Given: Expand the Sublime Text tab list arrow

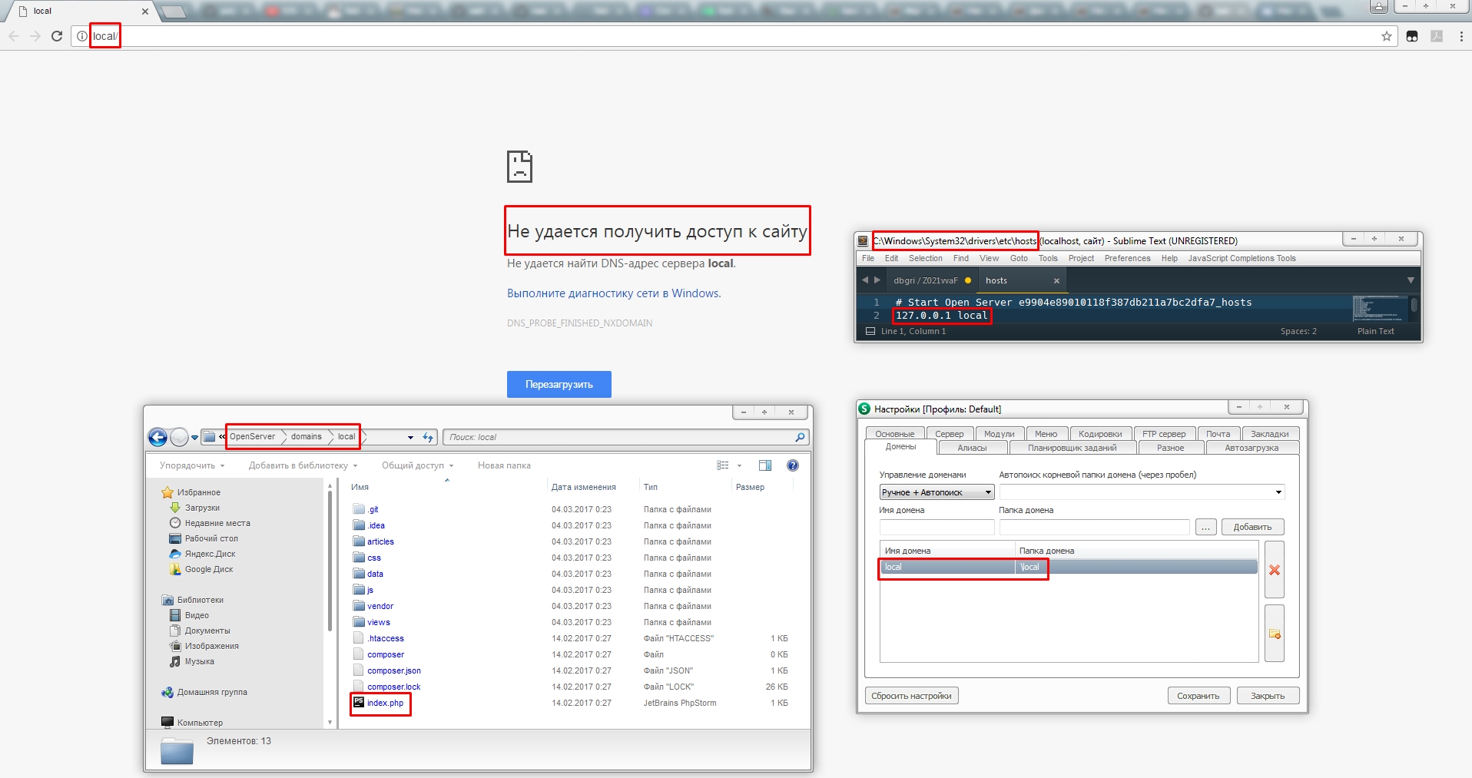Looking at the screenshot, I should pos(1410,280).
